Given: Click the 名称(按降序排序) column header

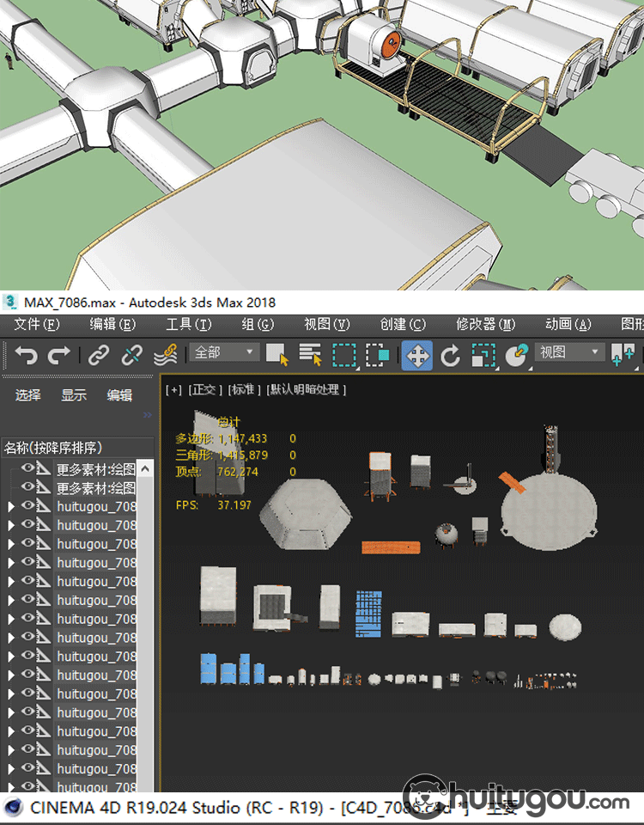Looking at the screenshot, I should (x=53, y=448).
